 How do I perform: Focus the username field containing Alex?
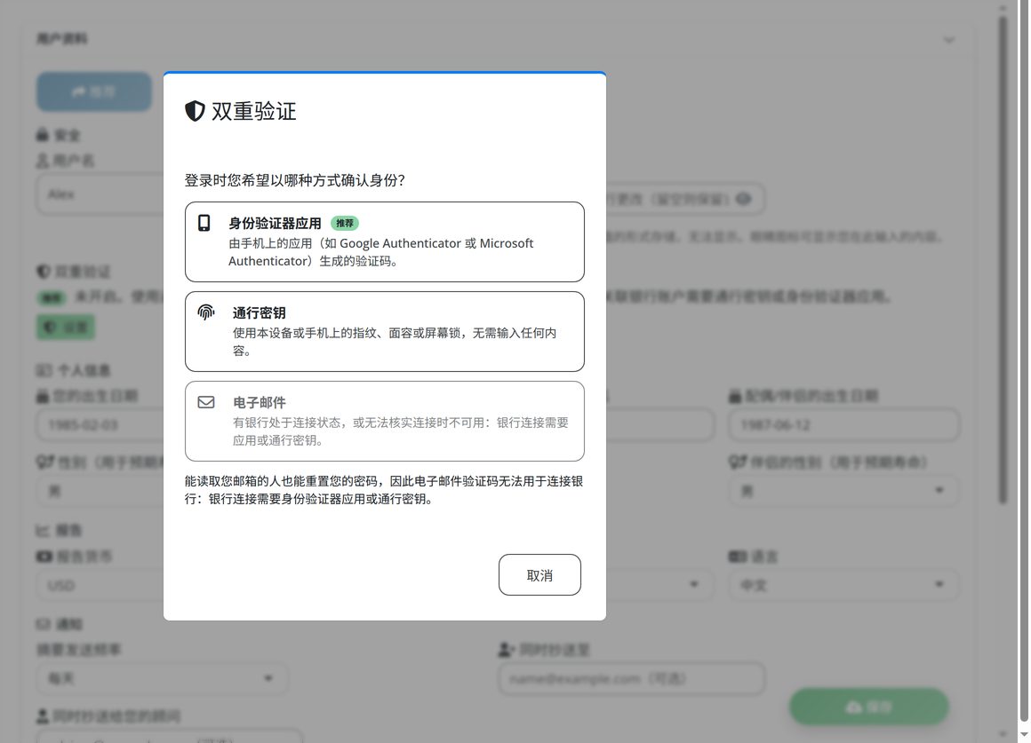(x=100, y=194)
